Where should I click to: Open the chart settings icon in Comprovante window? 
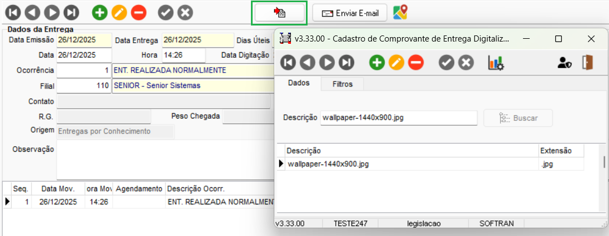496,63
